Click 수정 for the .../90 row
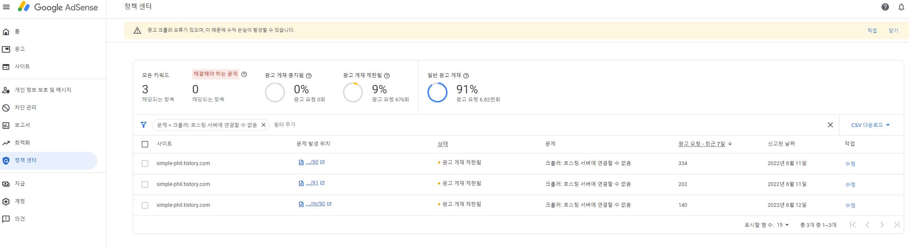Viewport: 909px width, 250px height. pos(850,164)
